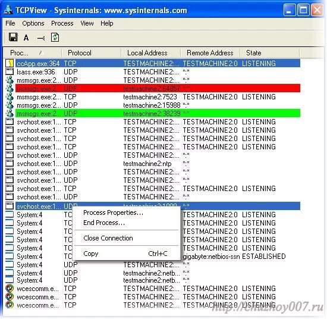Image resolution: width=327 pixels, height=319 pixels.
Task: Click local address testmachine2:15988
Action: point(152,105)
